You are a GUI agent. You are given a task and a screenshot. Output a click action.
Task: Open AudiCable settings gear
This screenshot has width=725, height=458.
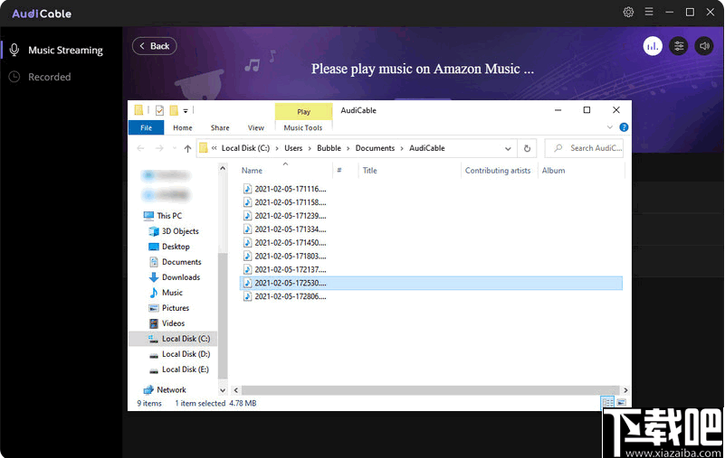click(x=628, y=12)
